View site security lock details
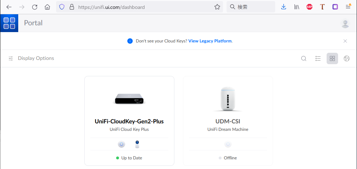This screenshot has height=169, width=357. 72,7
